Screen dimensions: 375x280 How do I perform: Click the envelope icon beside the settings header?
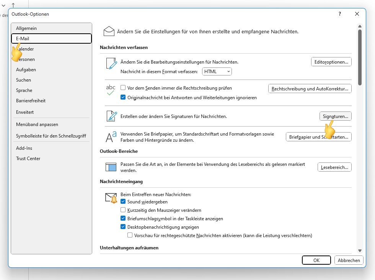[109, 31]
